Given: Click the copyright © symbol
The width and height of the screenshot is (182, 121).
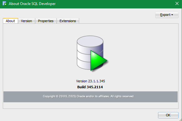Looking at the screenshot, I should coord(57,96).
